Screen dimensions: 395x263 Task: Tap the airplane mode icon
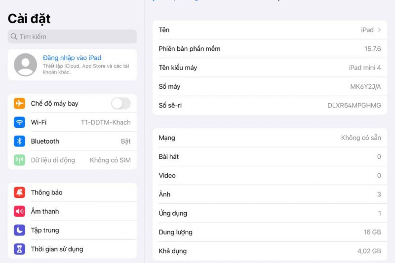tap(19, 104)
